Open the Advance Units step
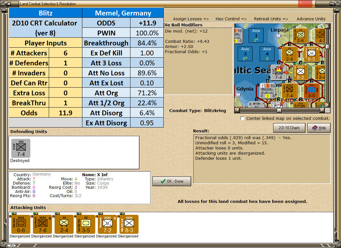 (x=311, y=19)
